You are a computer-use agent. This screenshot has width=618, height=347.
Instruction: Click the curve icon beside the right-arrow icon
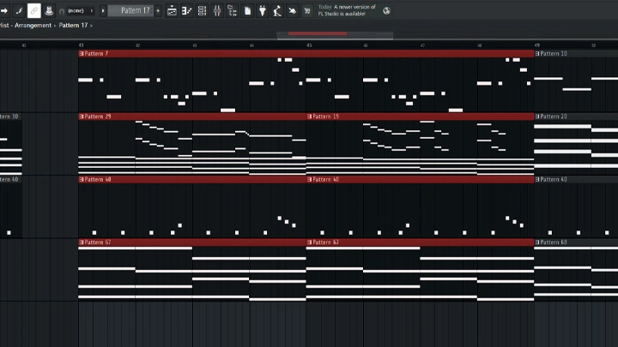pos(19,10)
